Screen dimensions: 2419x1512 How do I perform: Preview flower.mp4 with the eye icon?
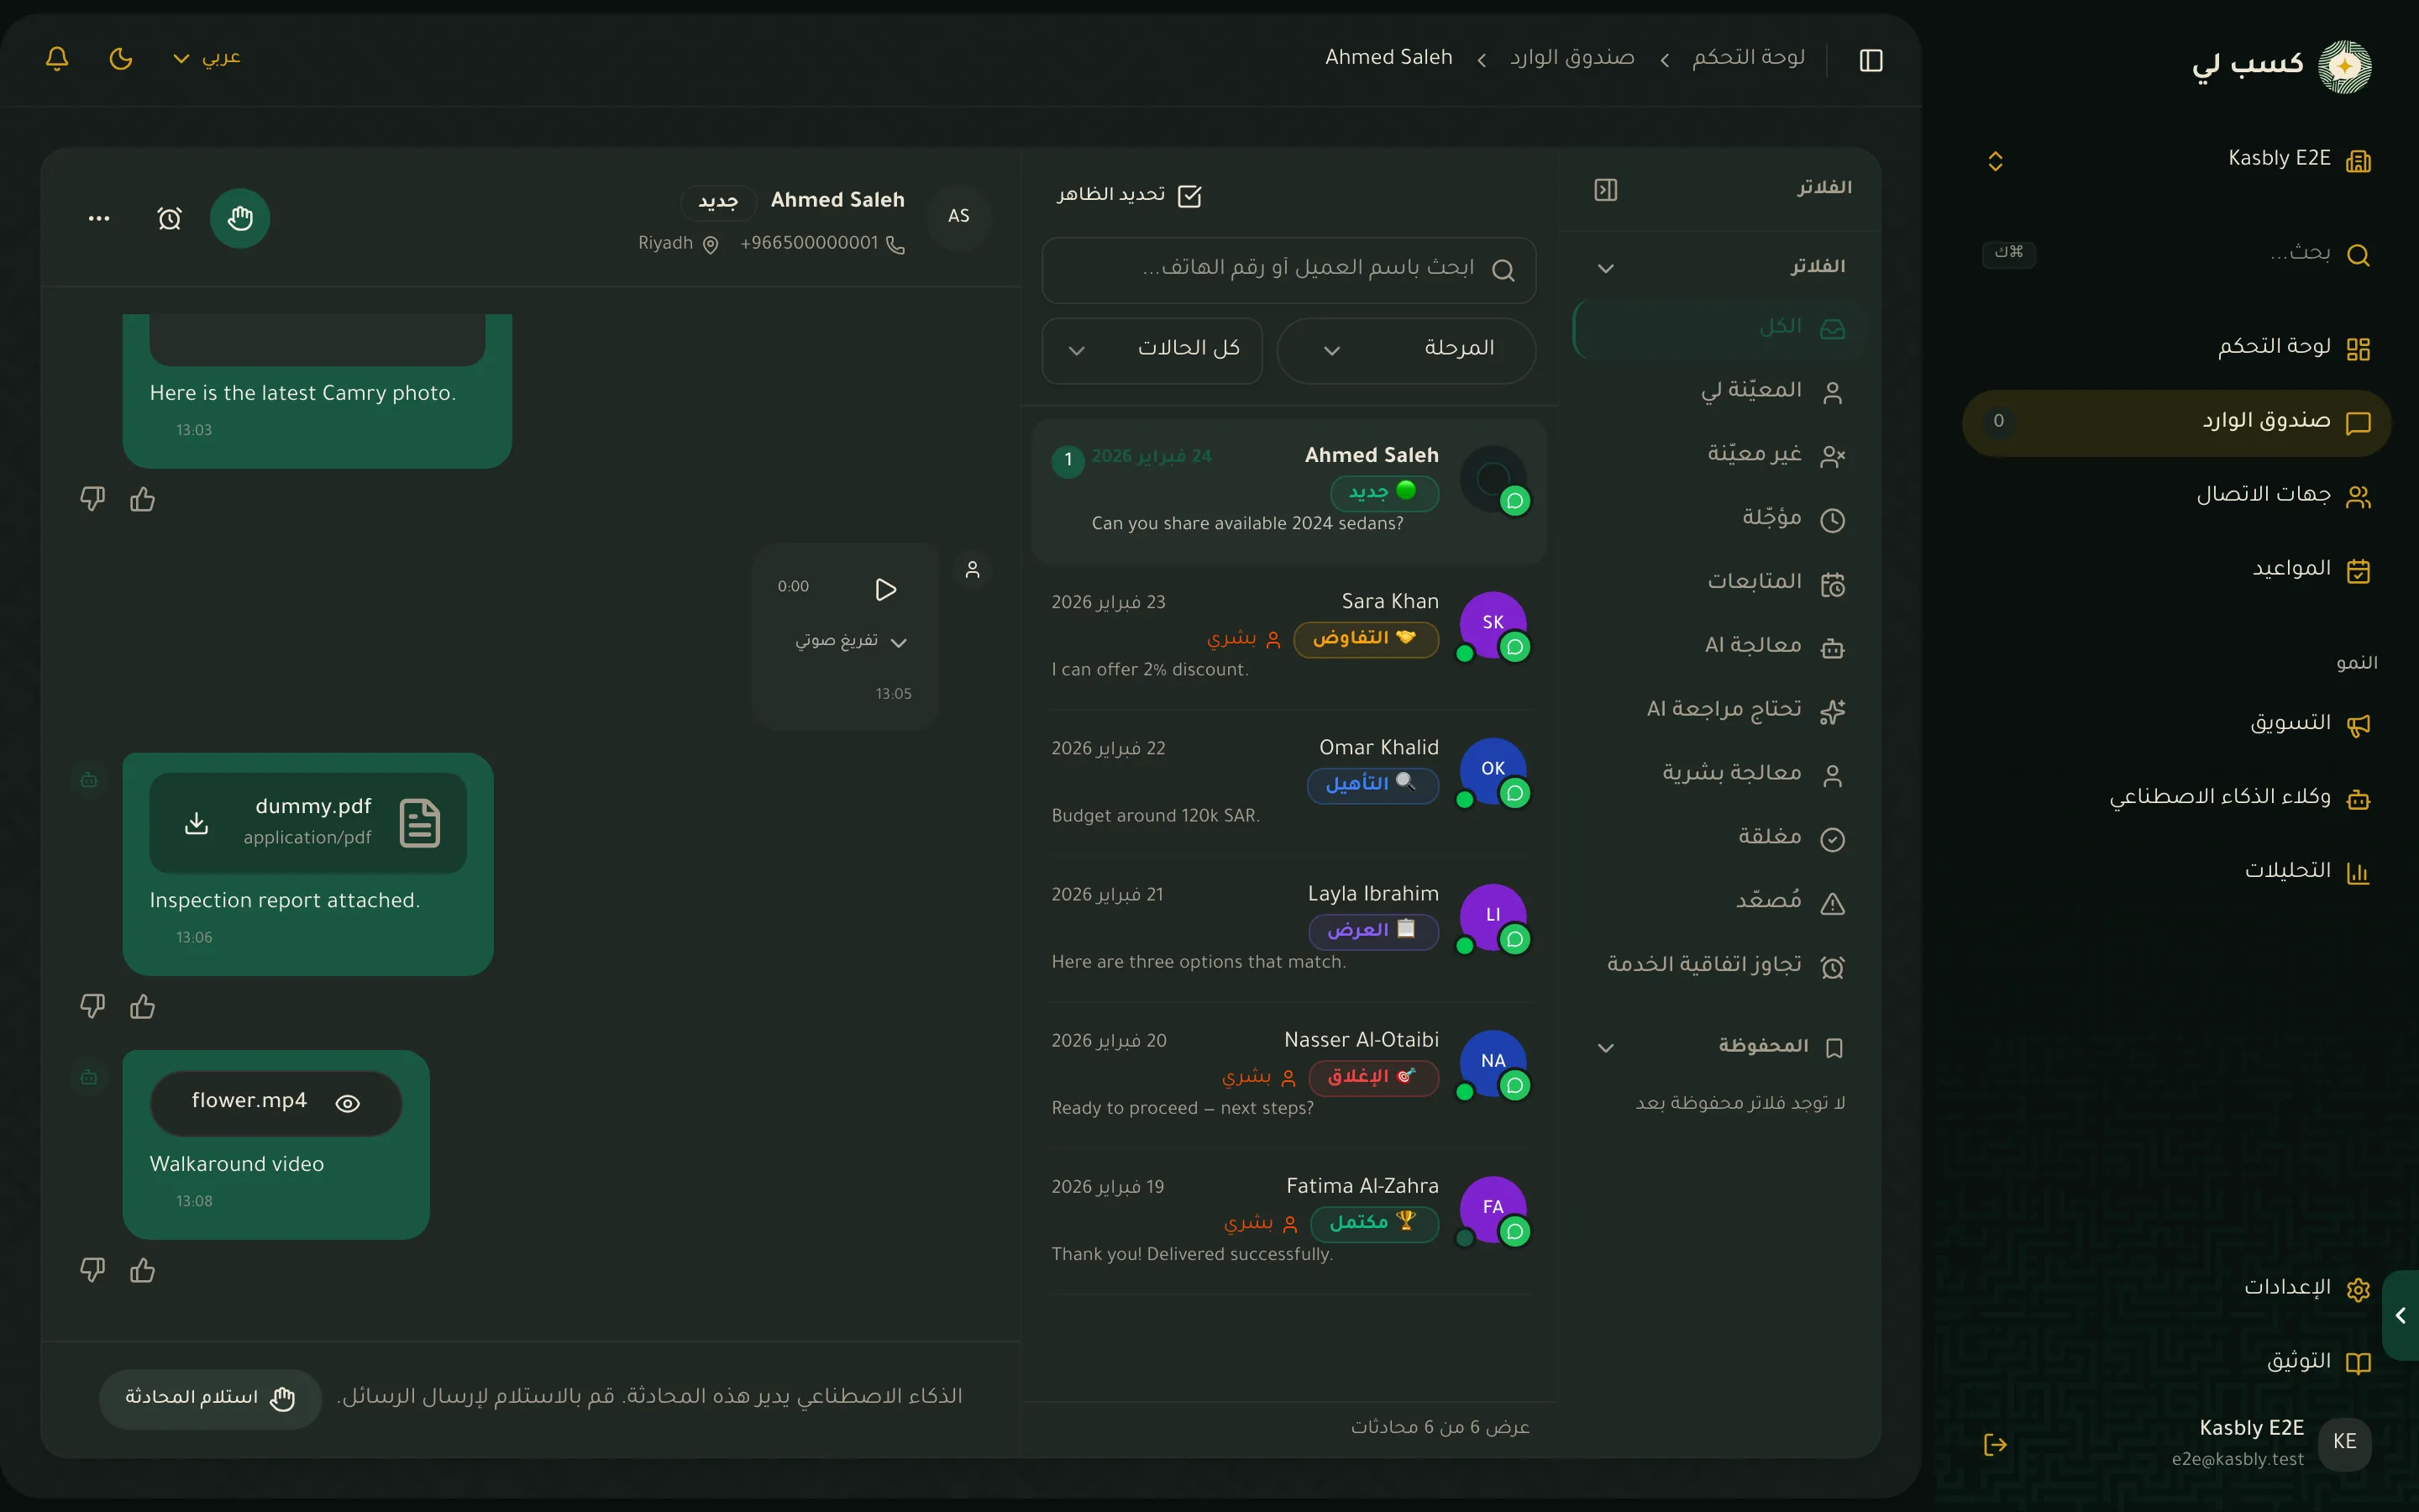coord(348,1103)
